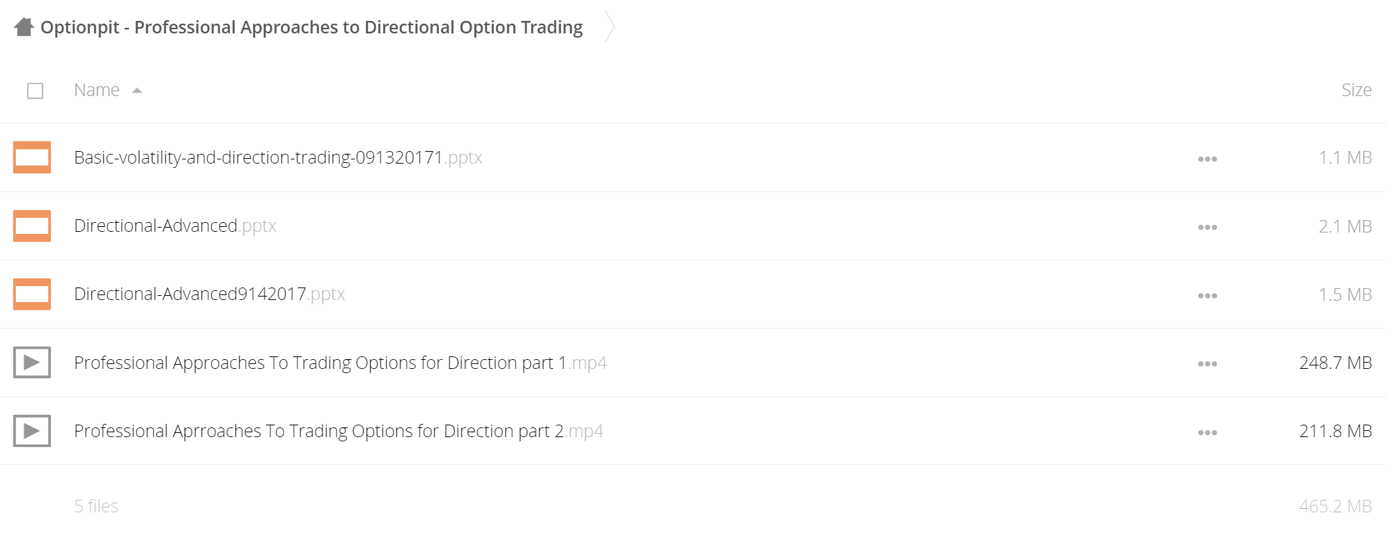Expand the breadcrumb chevron after folder name
This screenshot has width=1387, height=552.
(x=610, y=26)
